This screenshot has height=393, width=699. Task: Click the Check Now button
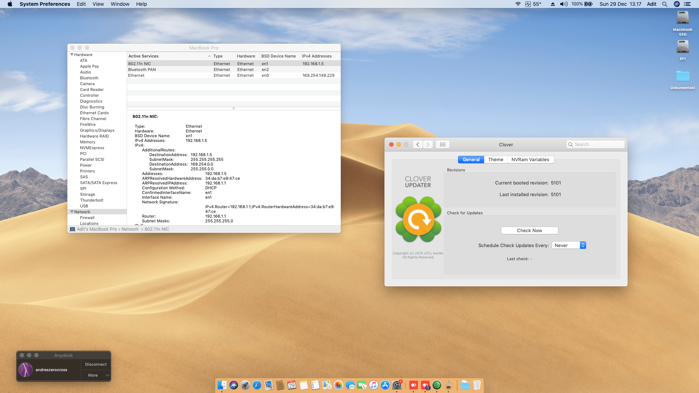point(529,230)
